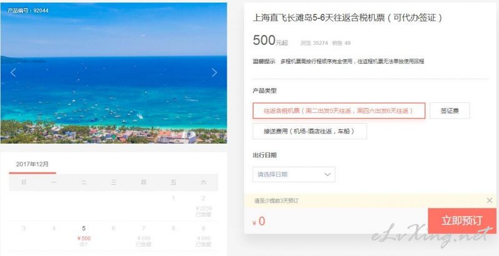This screenshot has width=499, height=256.
Task: Advance to next photo with right arrow
Action: coord(214,72)
